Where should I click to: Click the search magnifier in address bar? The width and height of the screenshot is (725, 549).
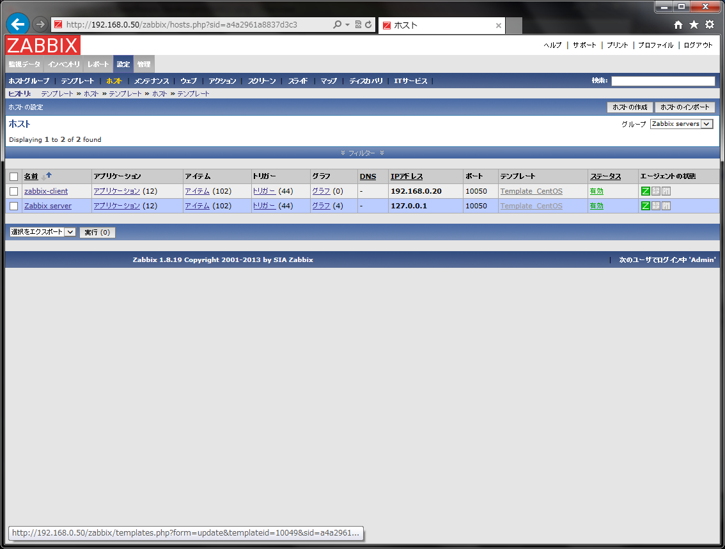click(x=337, y=24)
